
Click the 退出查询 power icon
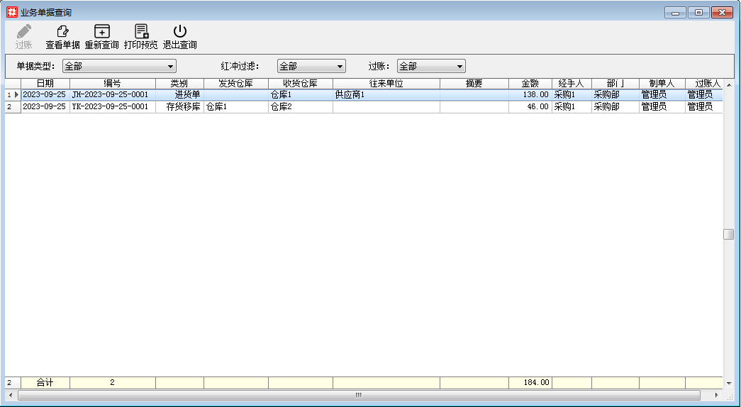pyautogui.click(x=180, y=32)
